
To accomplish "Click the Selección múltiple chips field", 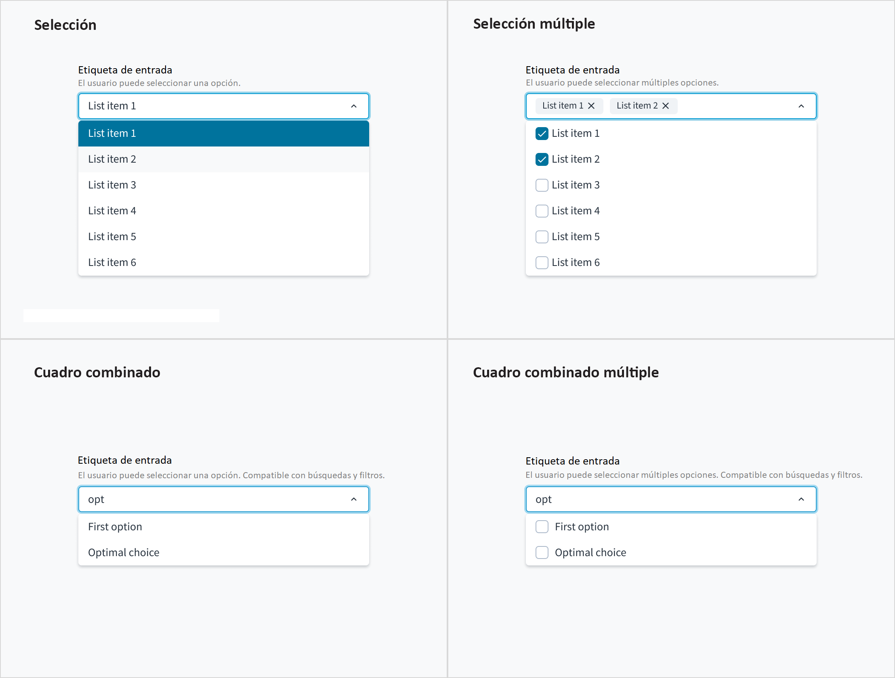I will (671, 106).
